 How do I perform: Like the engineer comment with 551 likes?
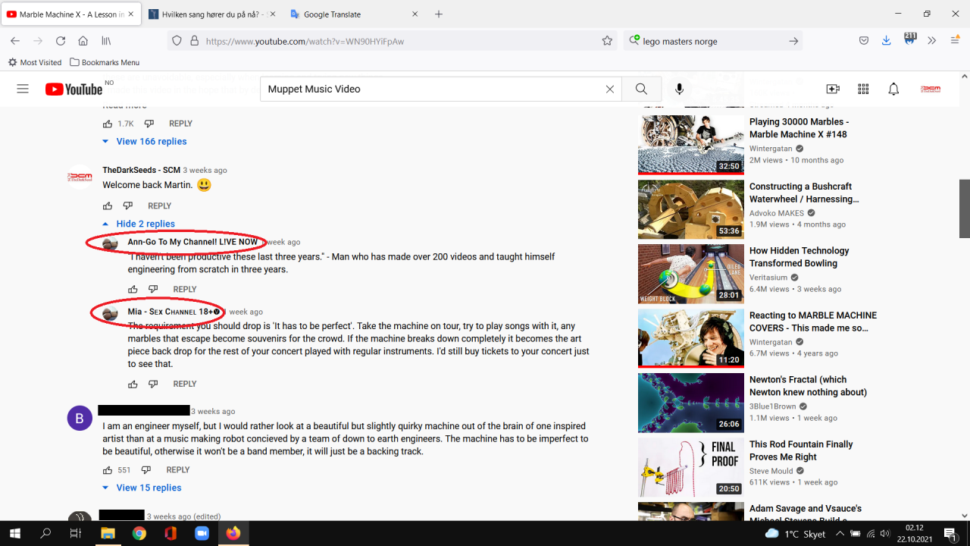[x=108, y=470]
